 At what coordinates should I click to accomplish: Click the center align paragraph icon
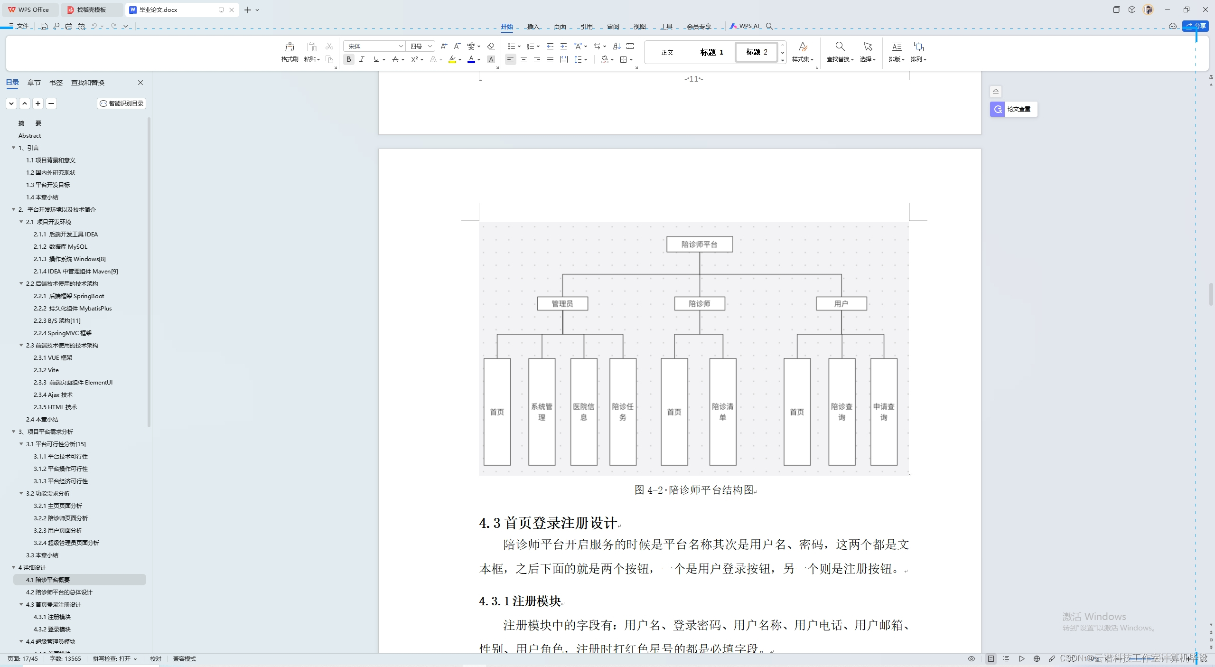pyautogui.click(x=523, y=59)
